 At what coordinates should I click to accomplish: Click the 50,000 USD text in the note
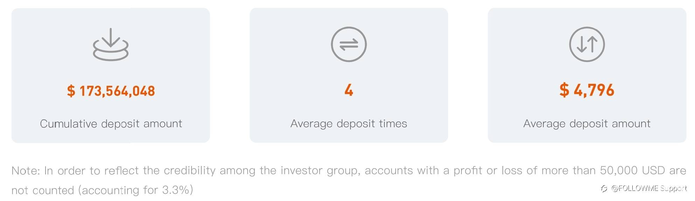coord(632,171)
